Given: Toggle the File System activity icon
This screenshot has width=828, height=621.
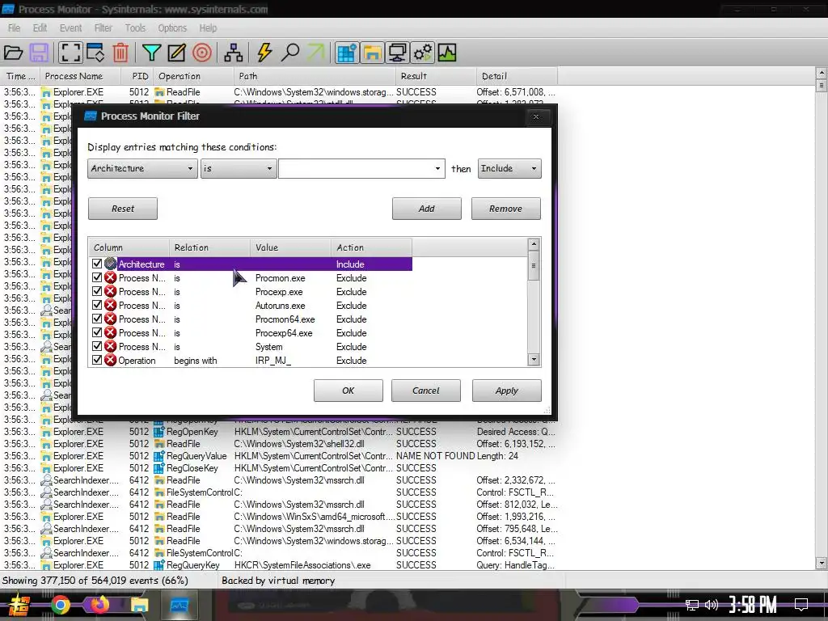Looking at the screenshot, I should tap(372, 53).
